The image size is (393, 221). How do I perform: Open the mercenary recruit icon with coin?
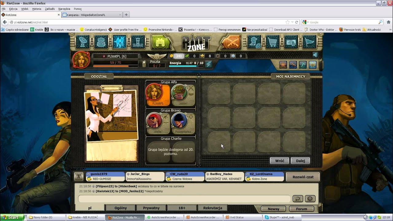tap(254, 42)
